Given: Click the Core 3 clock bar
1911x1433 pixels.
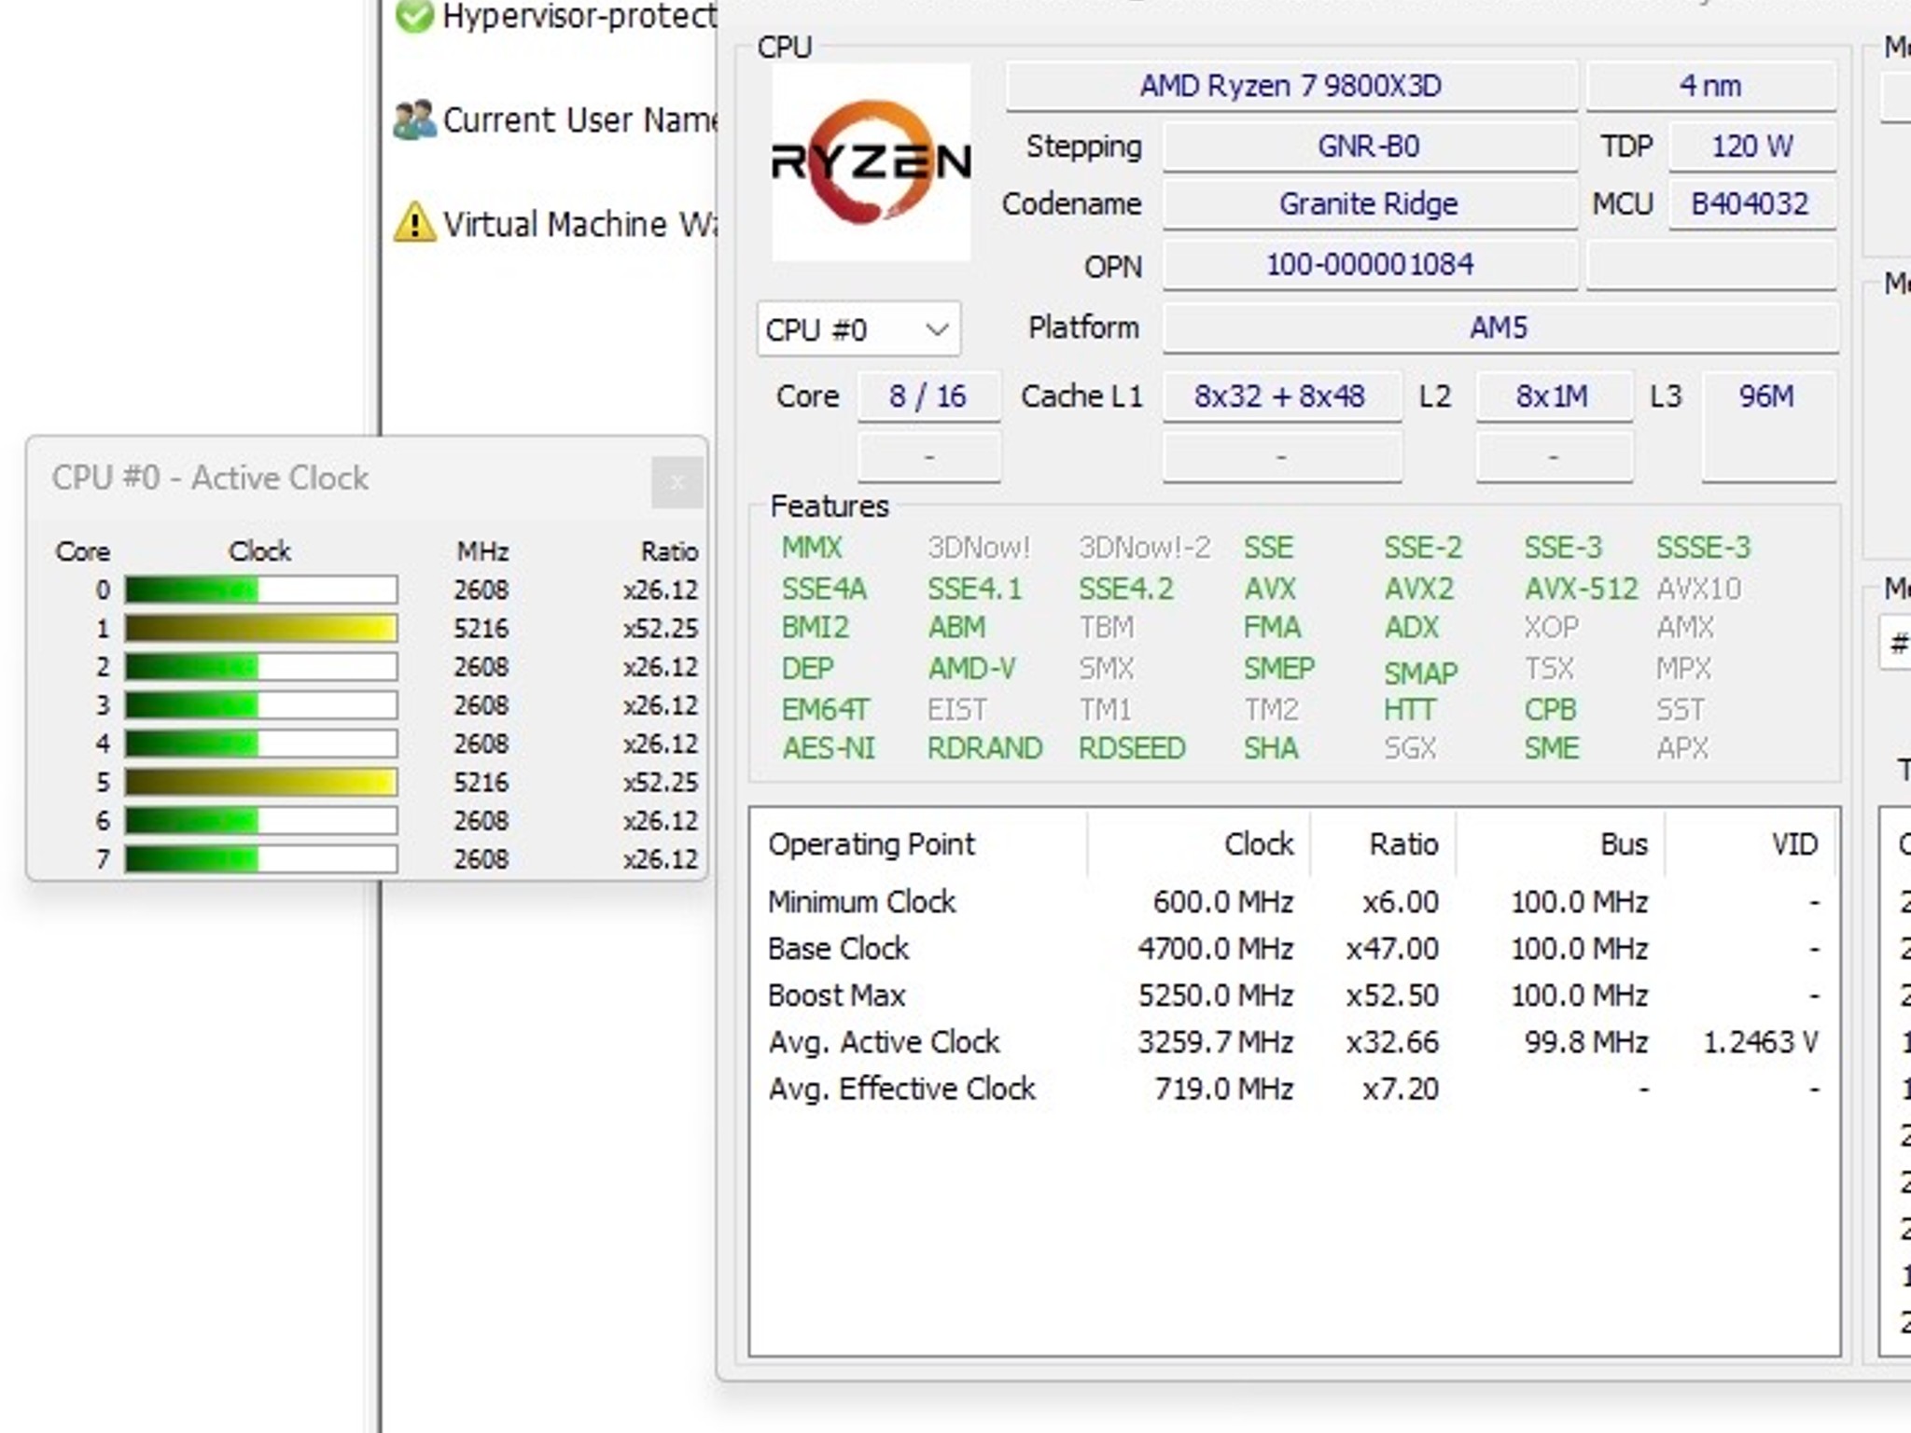Looking at the screenshot, I should (x=261, y=705).
